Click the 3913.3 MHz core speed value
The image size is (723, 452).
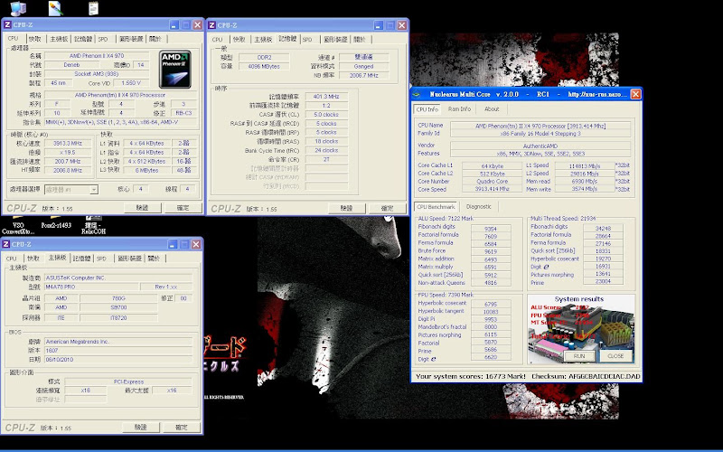coord(68,144)
